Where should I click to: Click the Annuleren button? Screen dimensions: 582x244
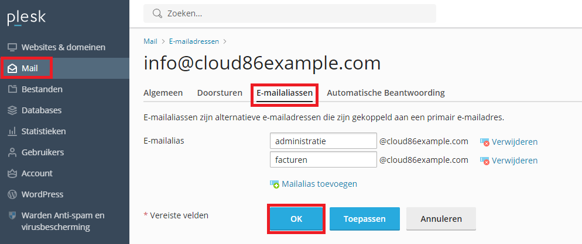441,219
